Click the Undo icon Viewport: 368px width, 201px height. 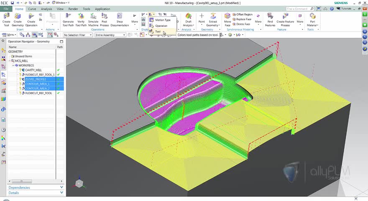tap(18, 3)
